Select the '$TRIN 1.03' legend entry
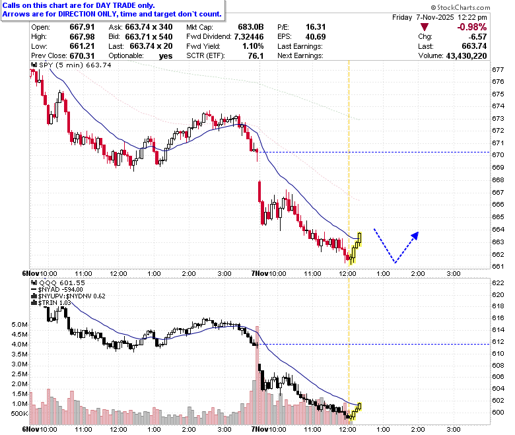The image size is (515, 435). (x=55, y=303)
